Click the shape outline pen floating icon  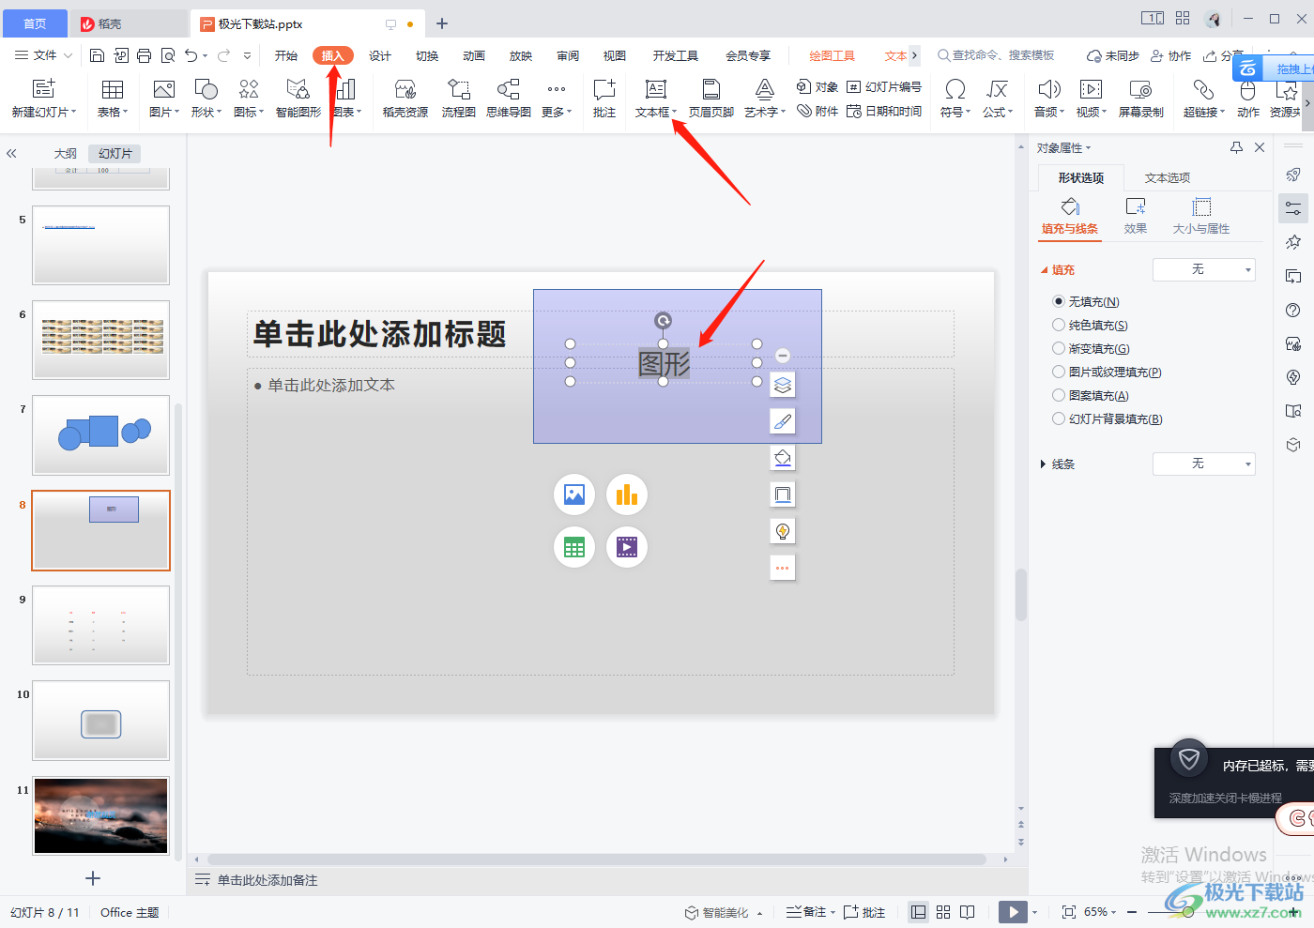coord(783,421)
